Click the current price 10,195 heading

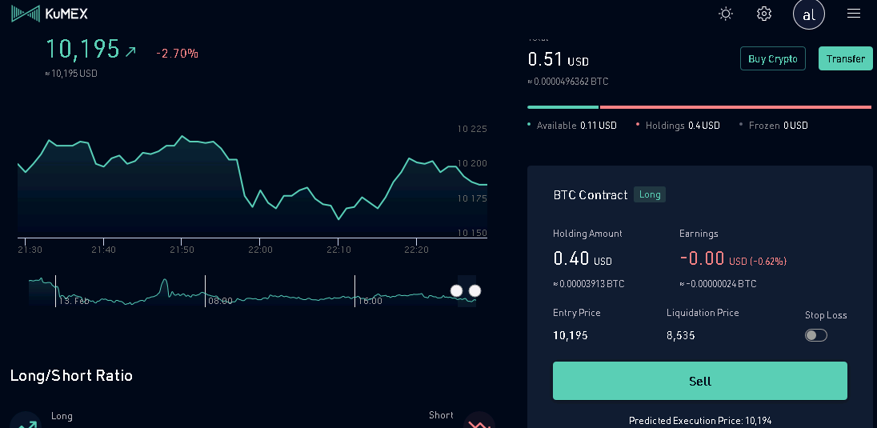82,50
